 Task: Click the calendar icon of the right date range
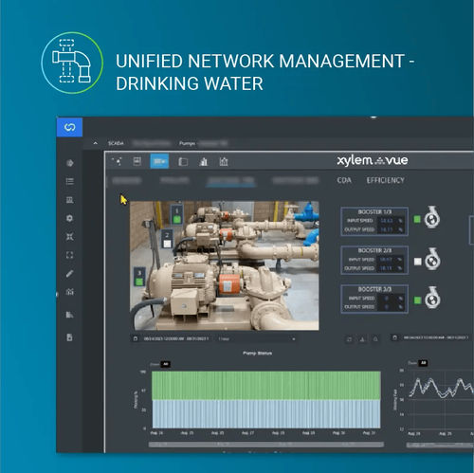point(394,337)
